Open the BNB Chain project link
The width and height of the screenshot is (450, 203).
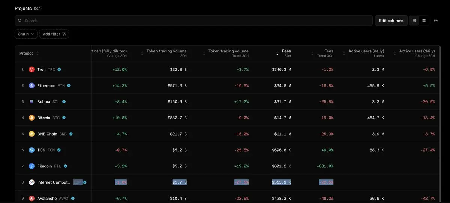click(x=47, y=134)
